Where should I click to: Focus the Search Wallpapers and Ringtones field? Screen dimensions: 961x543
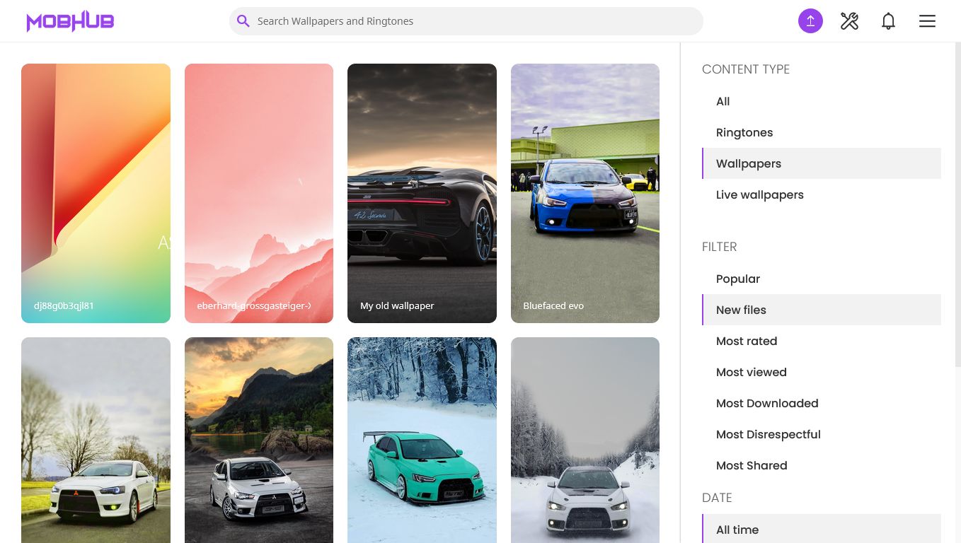click(x=466, y=21)
